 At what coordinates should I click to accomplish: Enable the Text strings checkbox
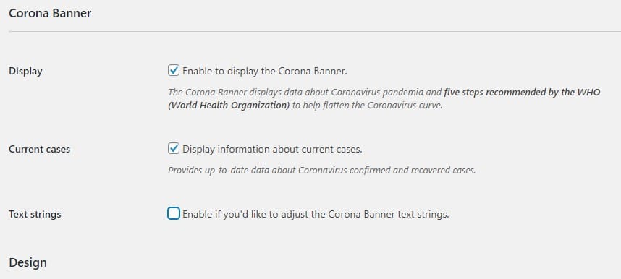pyautogui.click(x=174, y=214)
